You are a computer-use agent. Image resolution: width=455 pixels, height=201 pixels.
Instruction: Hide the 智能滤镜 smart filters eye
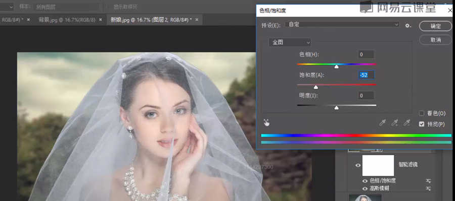[x=358, y=165]
